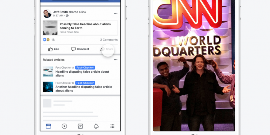Viewport: 270px width, 135px height.
Task: Open the Watch video tab icon
Action: (64, 126)
